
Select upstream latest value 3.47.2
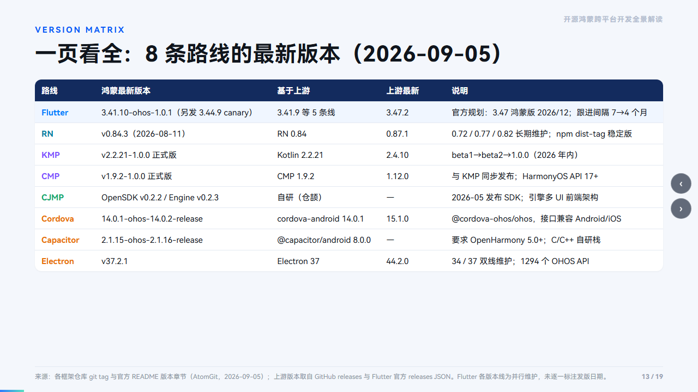click(x=398, y=113)
